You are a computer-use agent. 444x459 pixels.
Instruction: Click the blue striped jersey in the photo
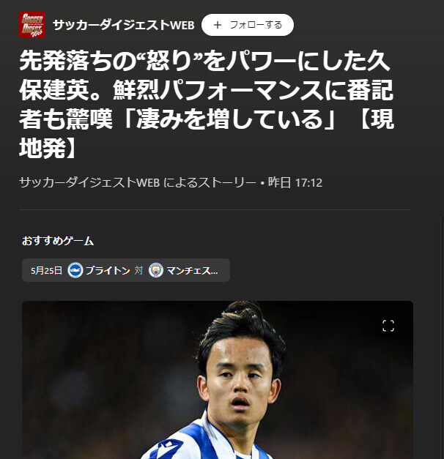205,439
